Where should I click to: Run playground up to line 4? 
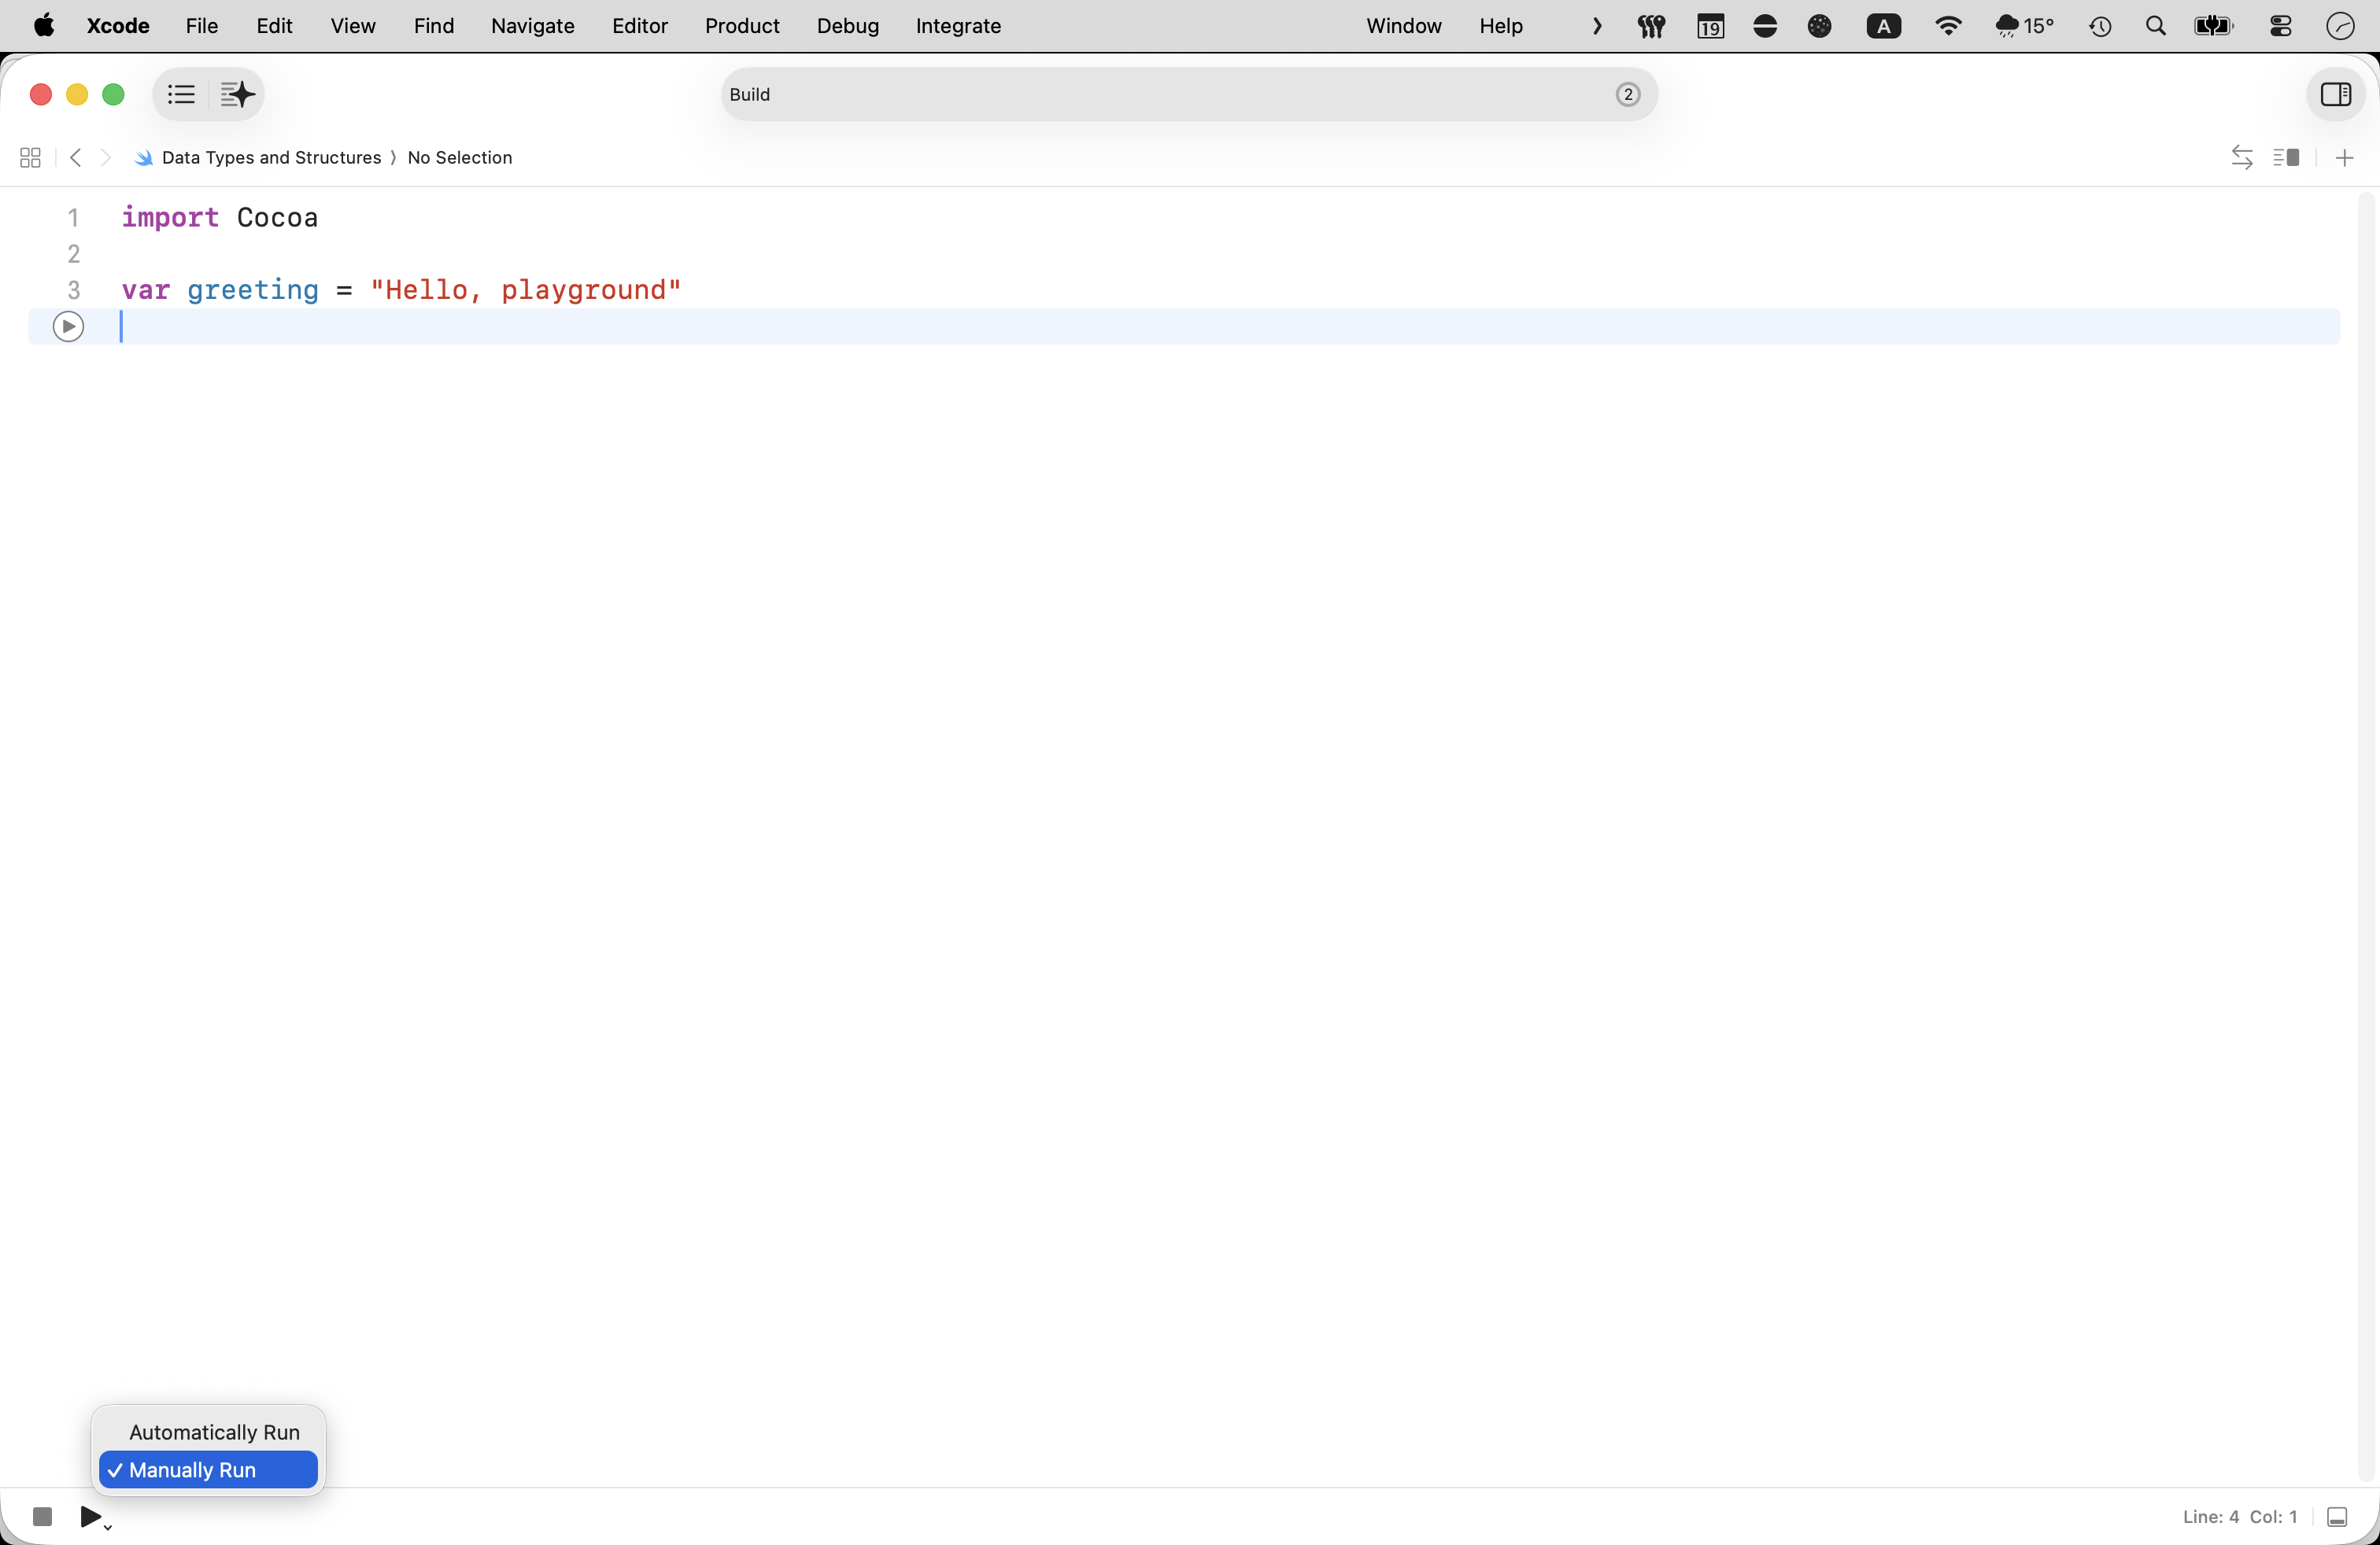point(68,326)
